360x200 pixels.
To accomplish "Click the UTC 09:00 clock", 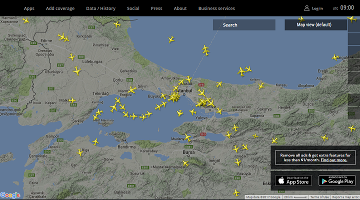I will click(343, 8).
